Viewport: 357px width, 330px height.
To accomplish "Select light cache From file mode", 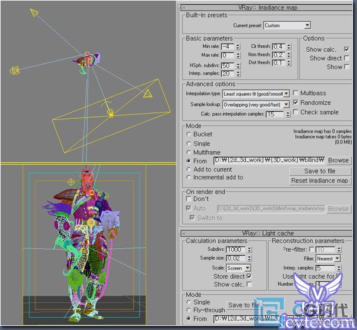I will (188, 319).
